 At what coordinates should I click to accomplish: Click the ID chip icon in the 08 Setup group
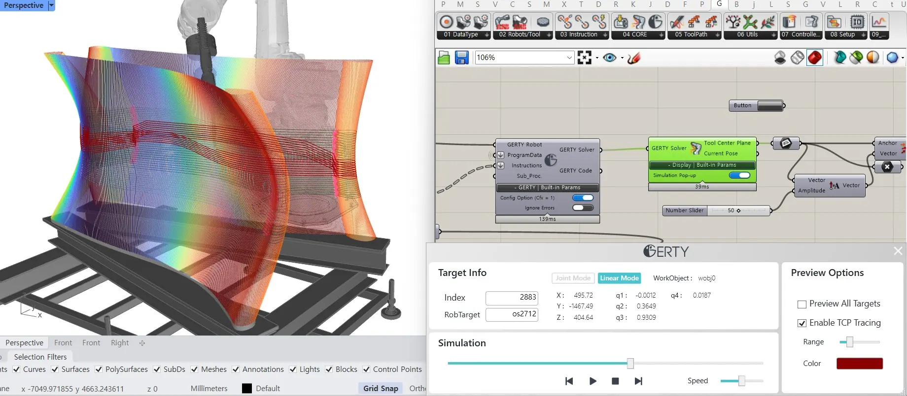point(857,22)
